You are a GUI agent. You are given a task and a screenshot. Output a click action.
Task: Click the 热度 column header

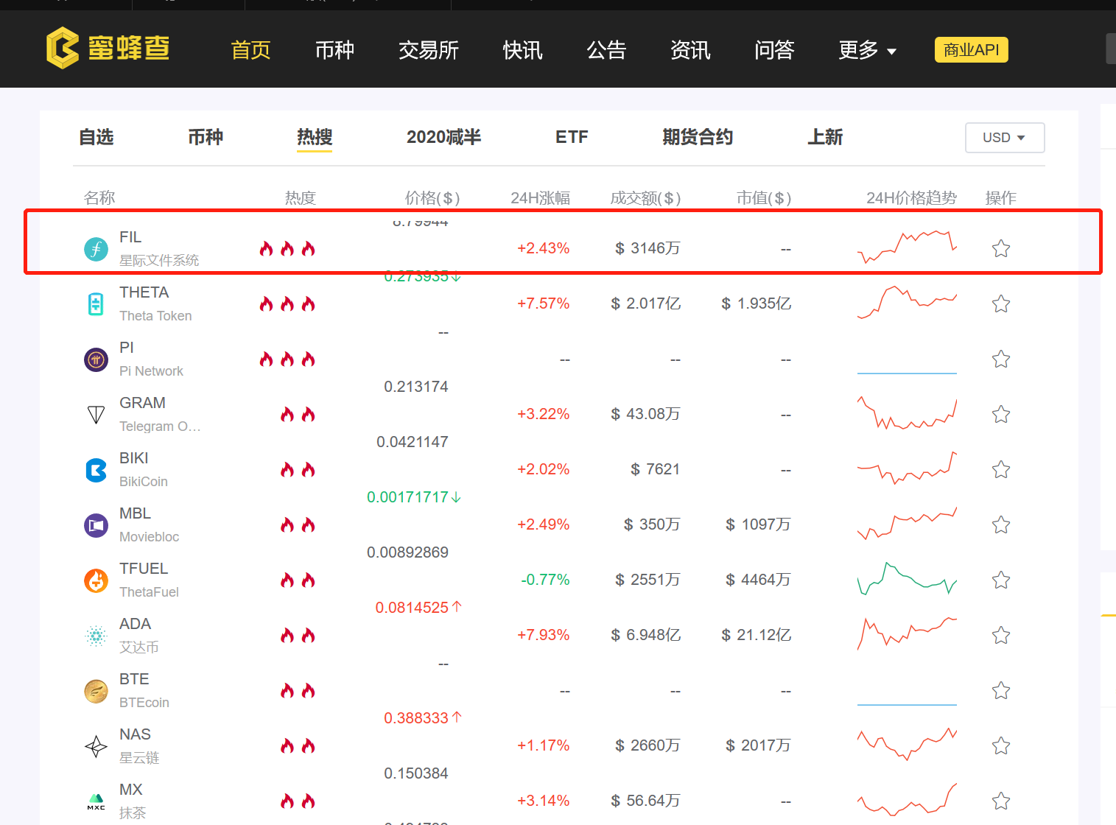(x=300, y=197)
